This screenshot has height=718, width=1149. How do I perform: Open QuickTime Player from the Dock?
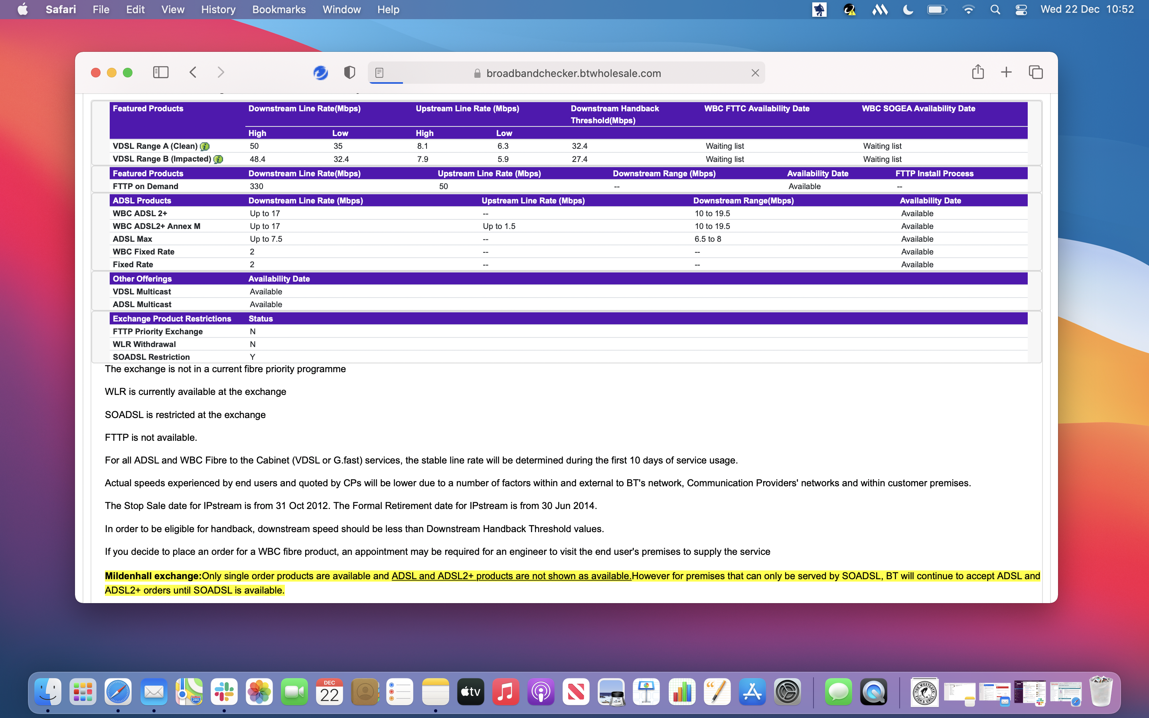874,691
